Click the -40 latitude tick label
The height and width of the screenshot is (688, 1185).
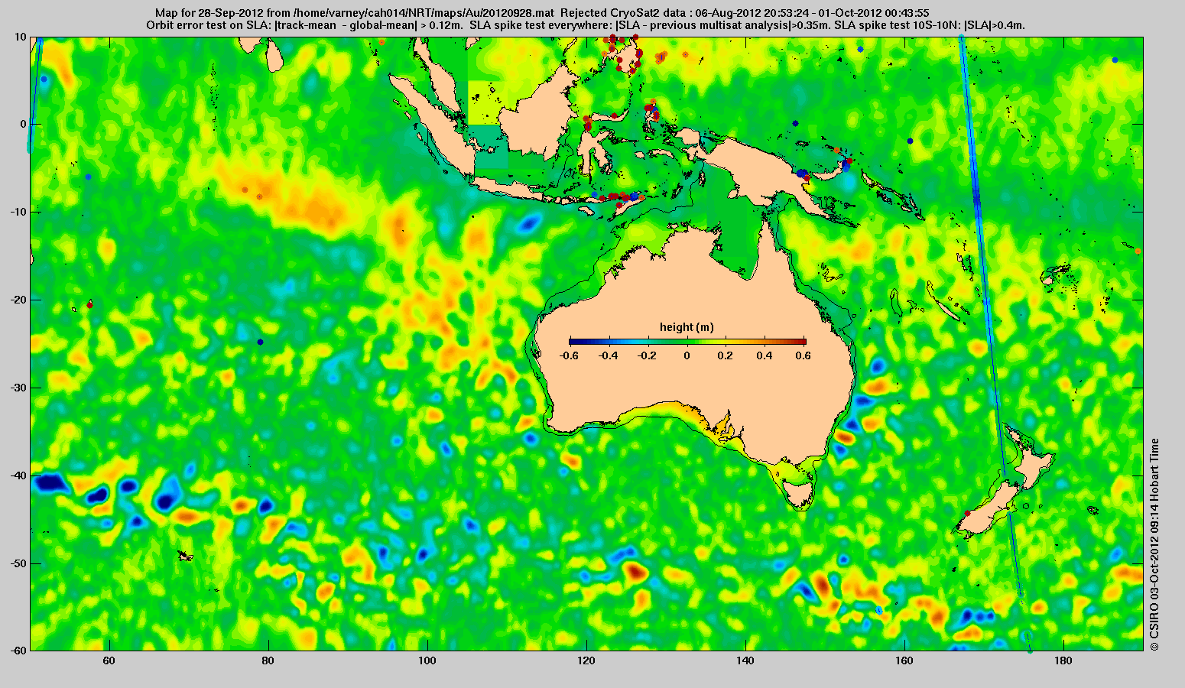[17, 475]
